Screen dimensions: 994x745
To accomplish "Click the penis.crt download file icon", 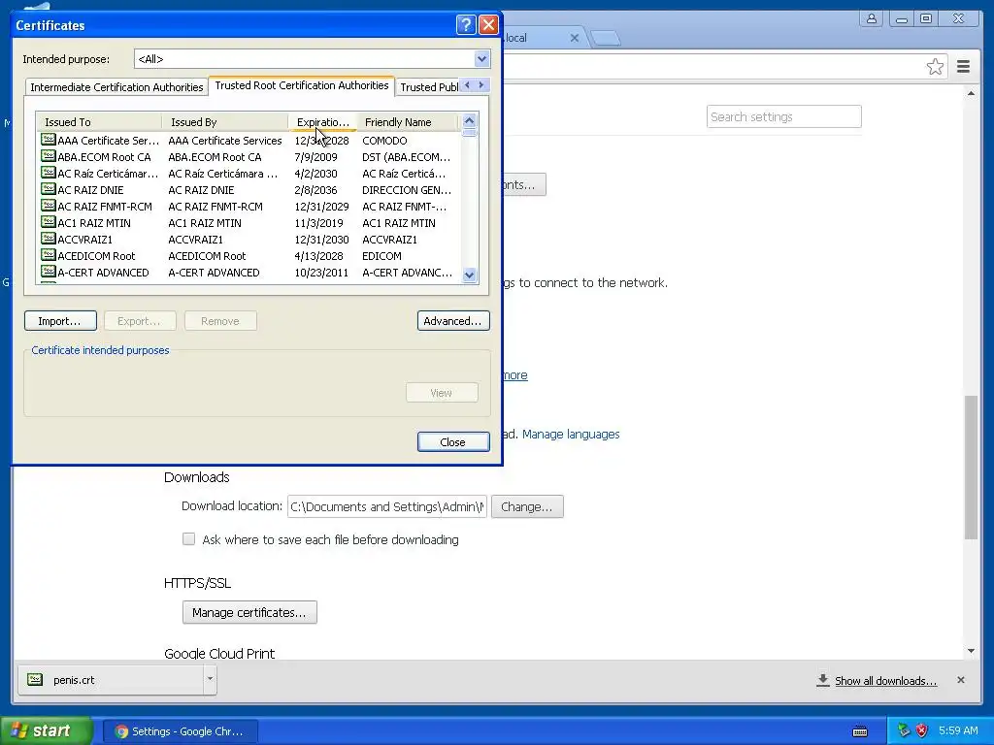I will tap(36, 680).
